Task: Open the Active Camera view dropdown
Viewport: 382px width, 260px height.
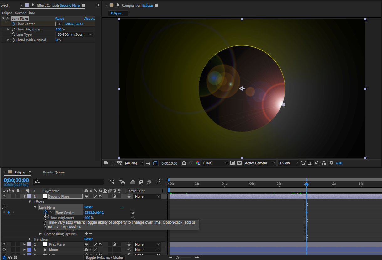Action: click(260, 163)
